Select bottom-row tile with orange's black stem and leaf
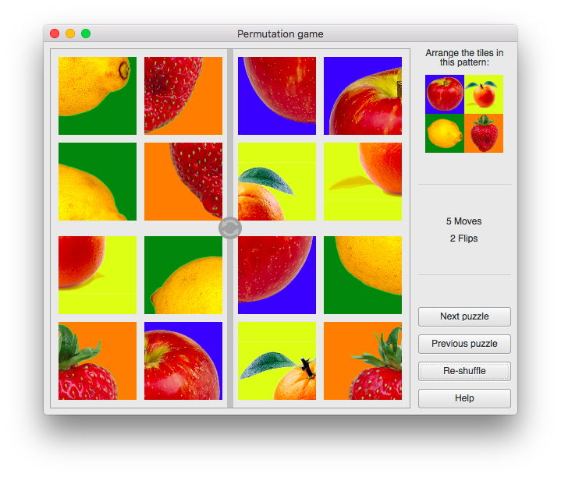The height and width of the screenshot is (477, 561). (x=277, y=361)
